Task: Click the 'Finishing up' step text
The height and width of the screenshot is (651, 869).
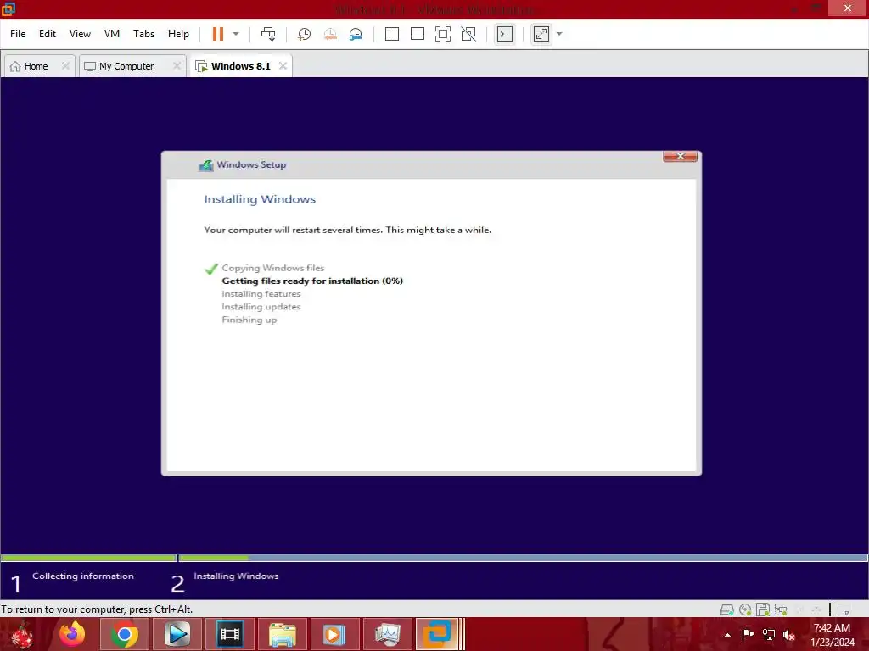Action: (249, 320)
